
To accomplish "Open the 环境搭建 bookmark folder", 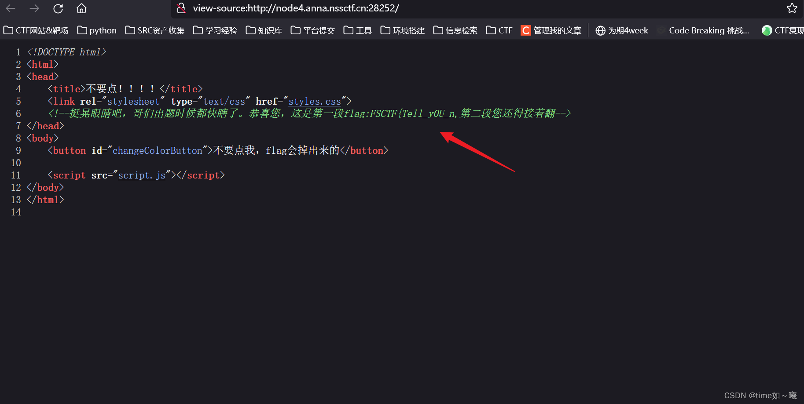I will (x=403, y=30).
